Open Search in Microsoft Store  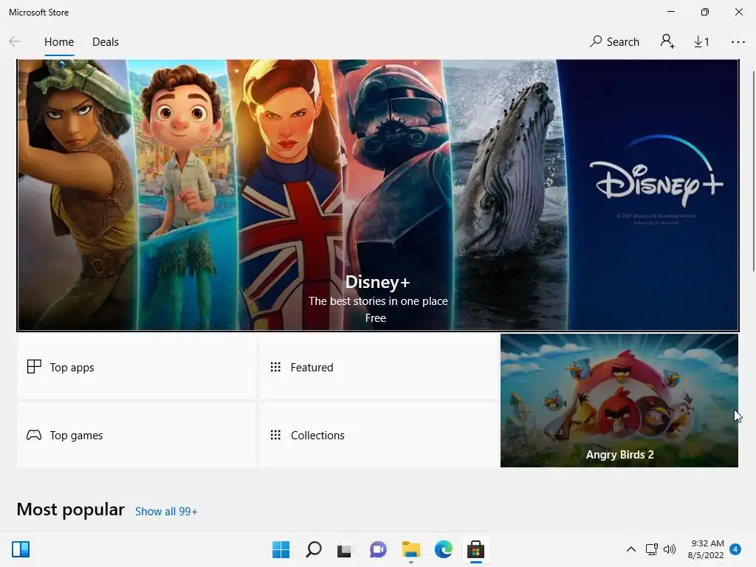(614, 42)
